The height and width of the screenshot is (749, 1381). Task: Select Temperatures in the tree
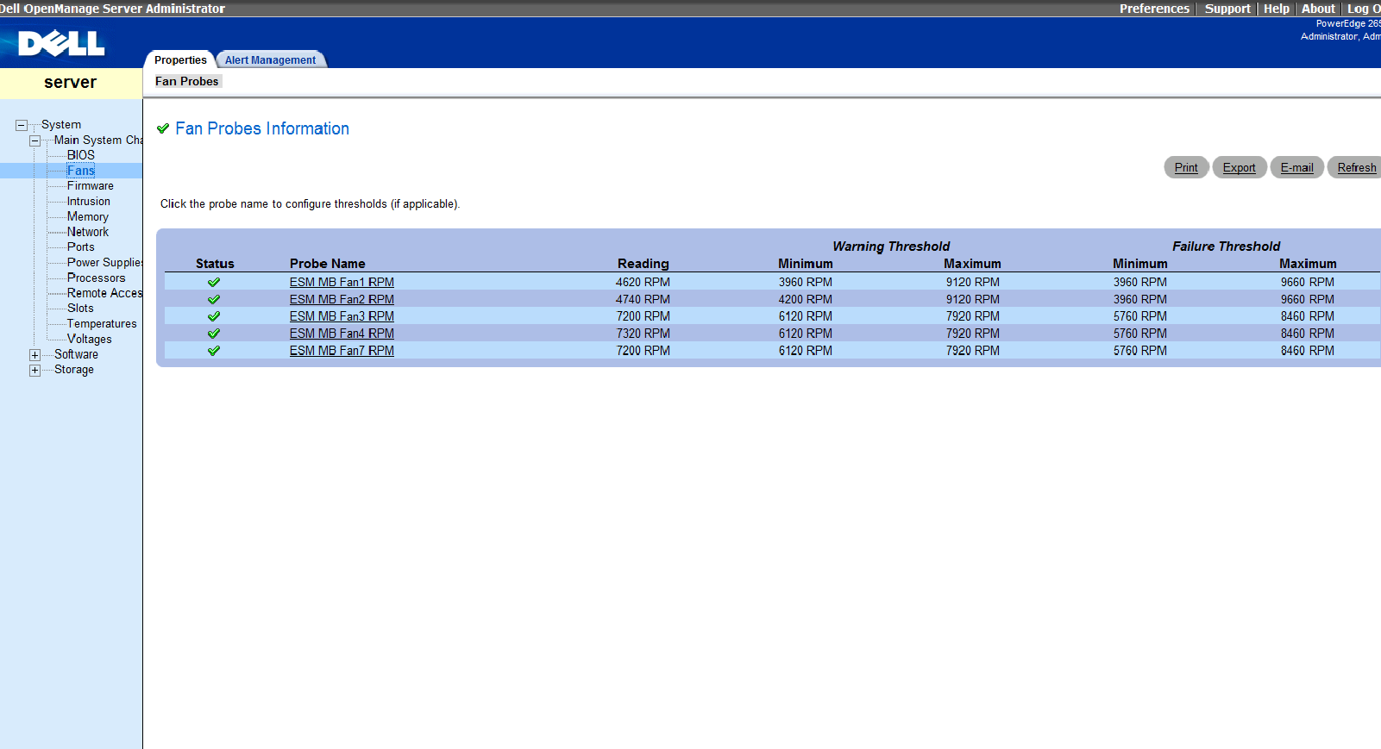pyautogui.click(x=102, y=324)
